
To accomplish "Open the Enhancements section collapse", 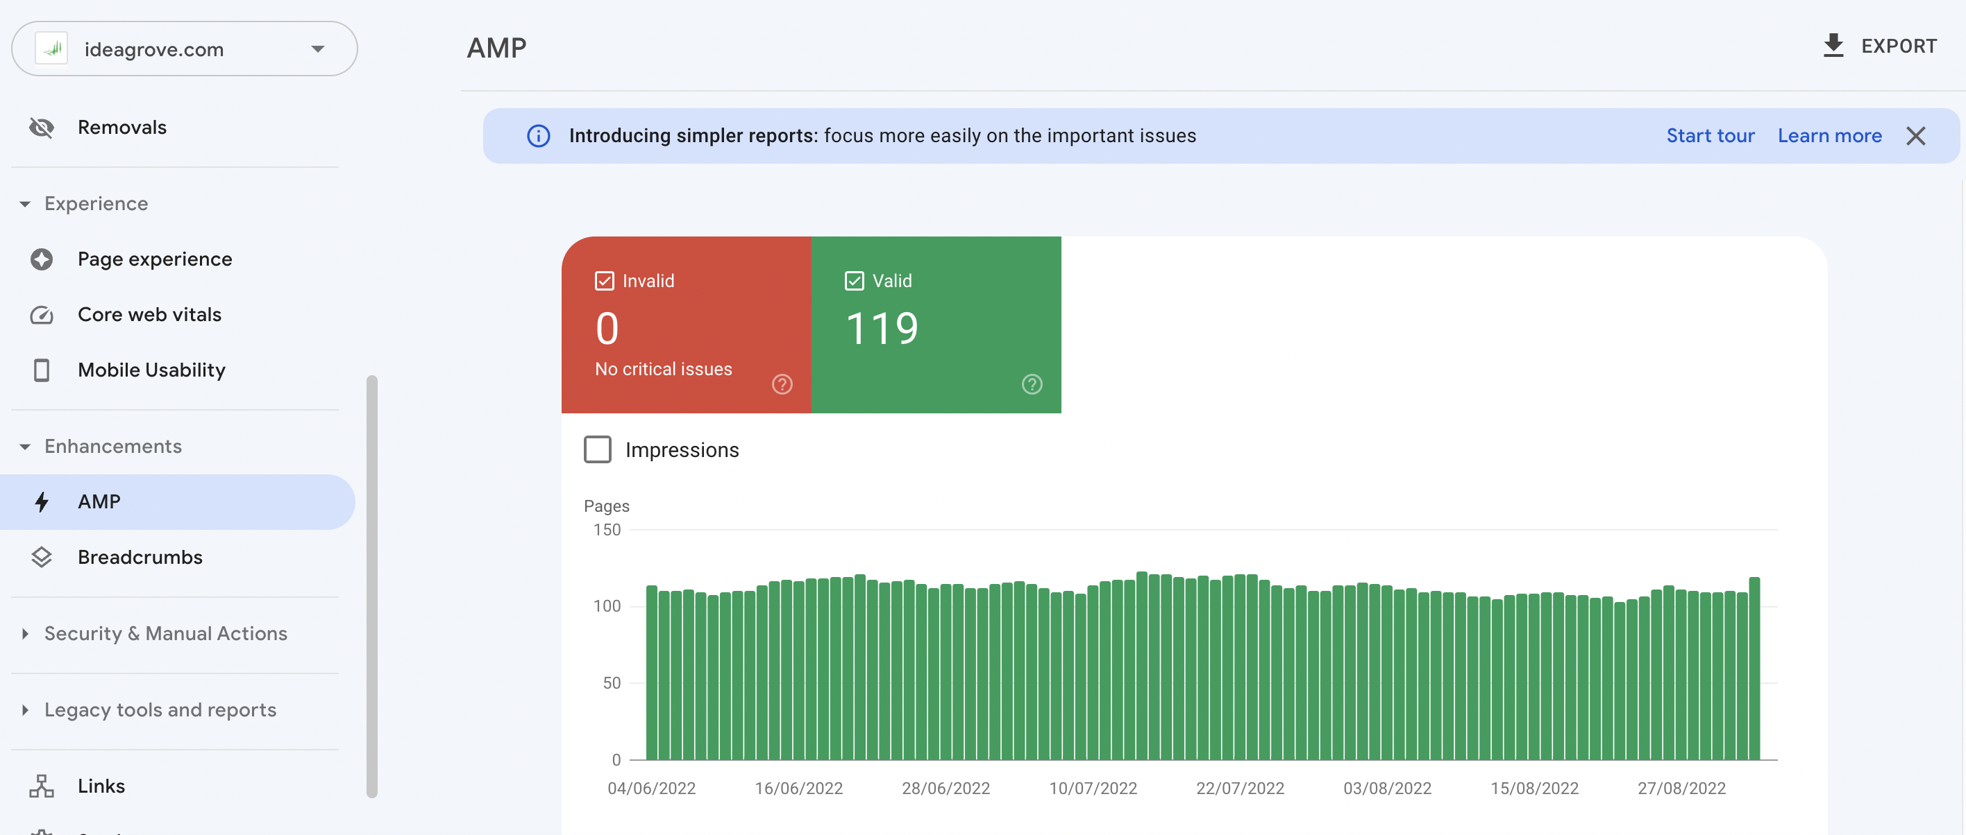I will (x=25, y=446).
